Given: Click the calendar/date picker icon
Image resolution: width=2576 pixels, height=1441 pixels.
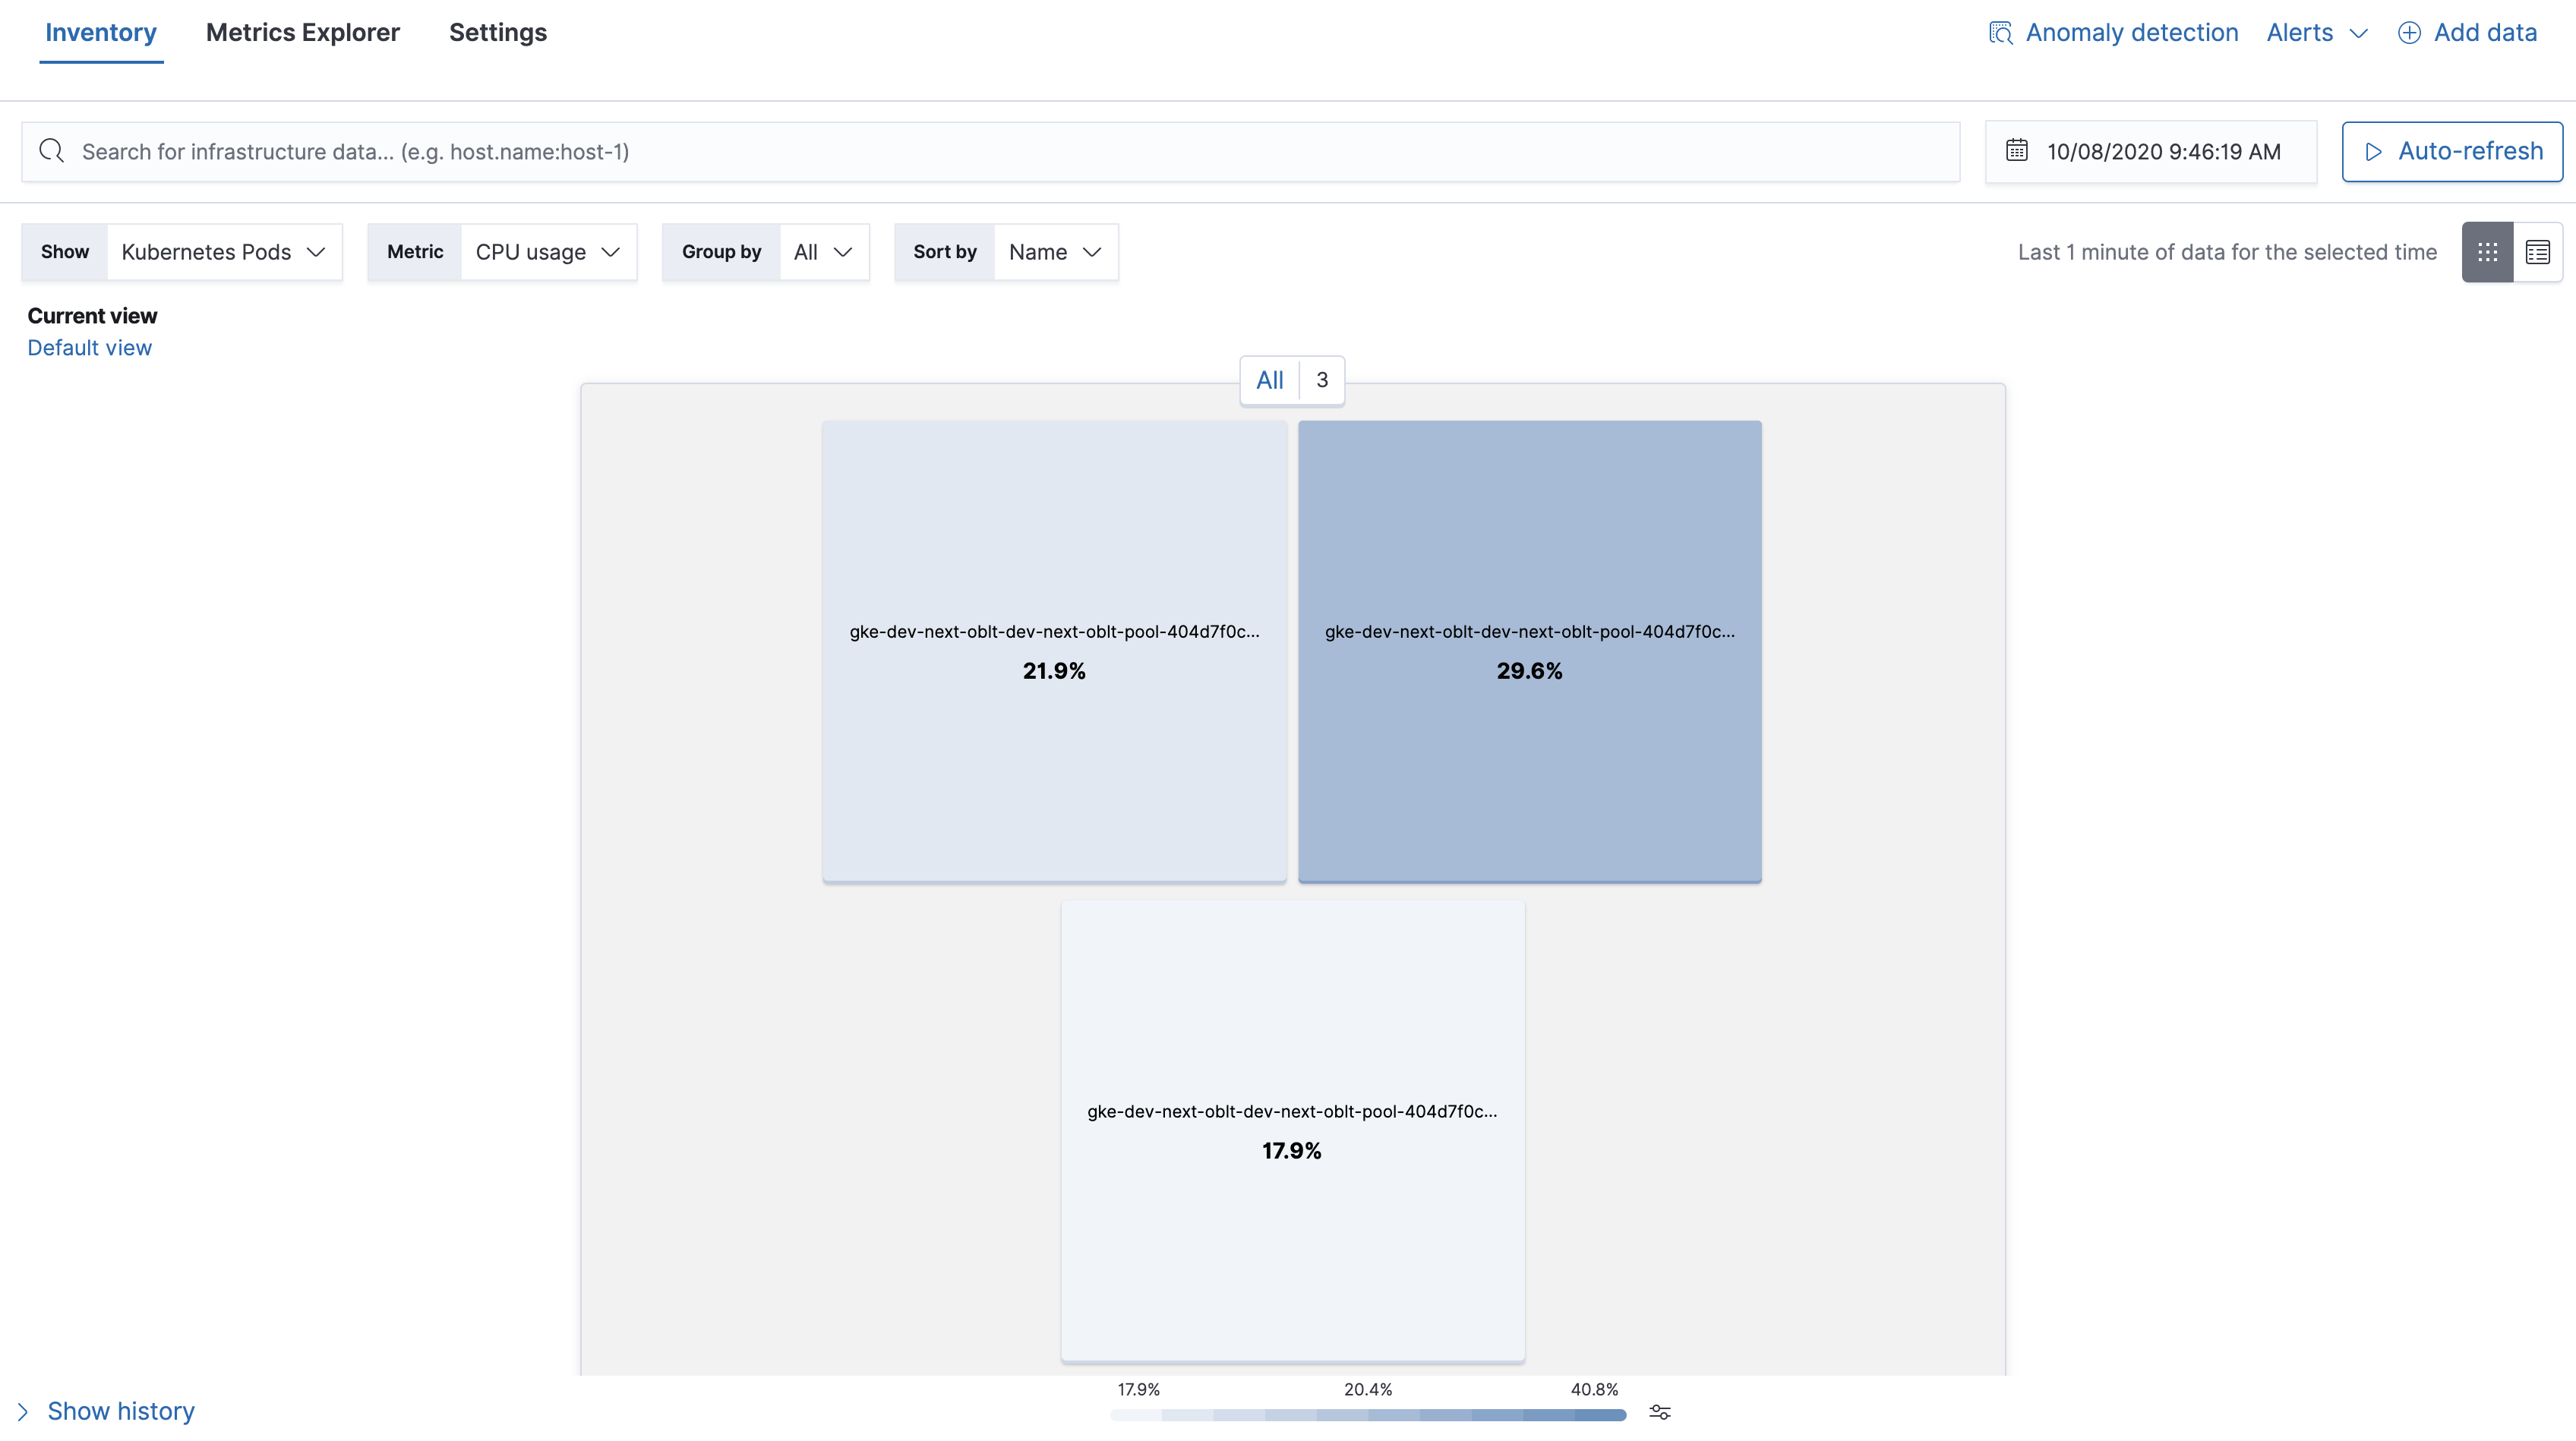Looking at the screenshot, I should click(2017, 150).
